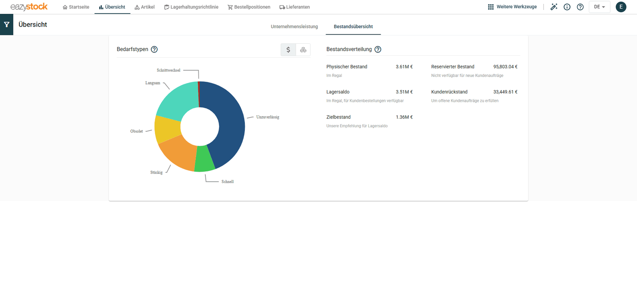Click the Langsam chart label

(x=152, y=83)
